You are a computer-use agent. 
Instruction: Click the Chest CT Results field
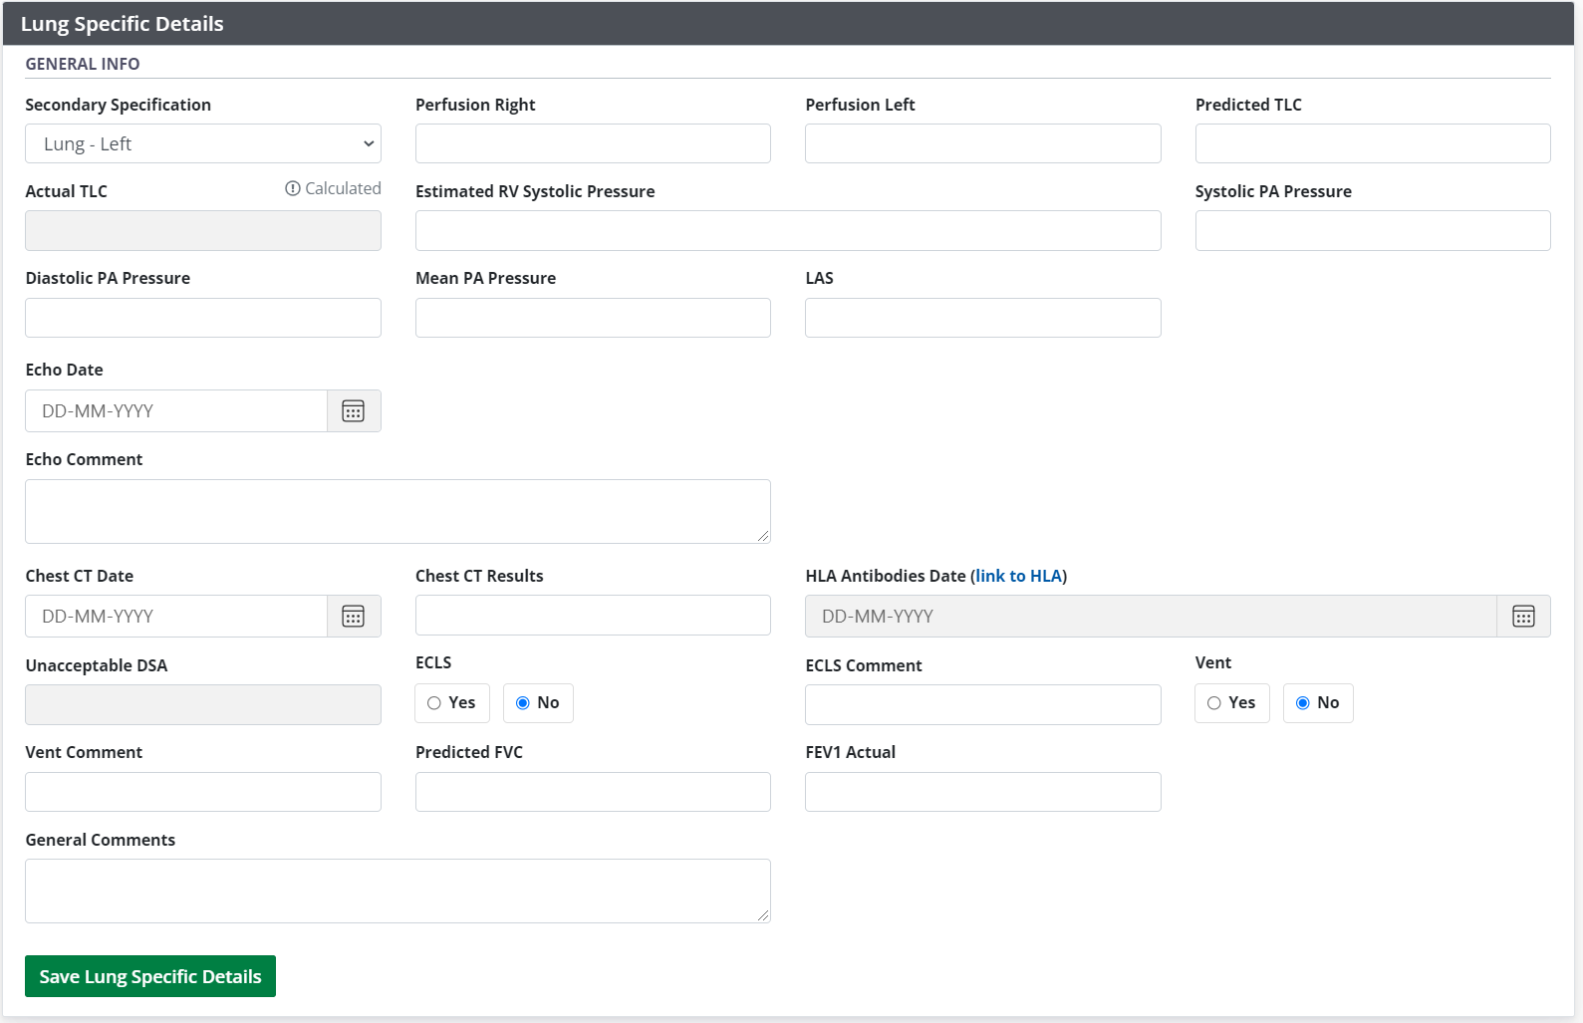pos(593,616)
